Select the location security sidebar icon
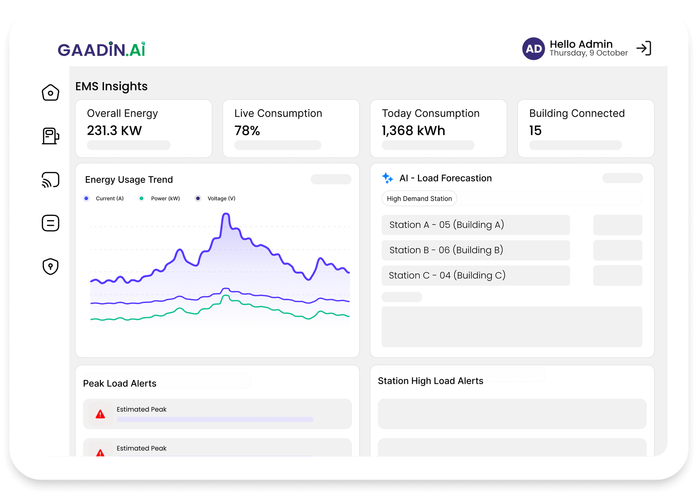The height and width of the screenshot is (496, 698). [x=50, y=266]
